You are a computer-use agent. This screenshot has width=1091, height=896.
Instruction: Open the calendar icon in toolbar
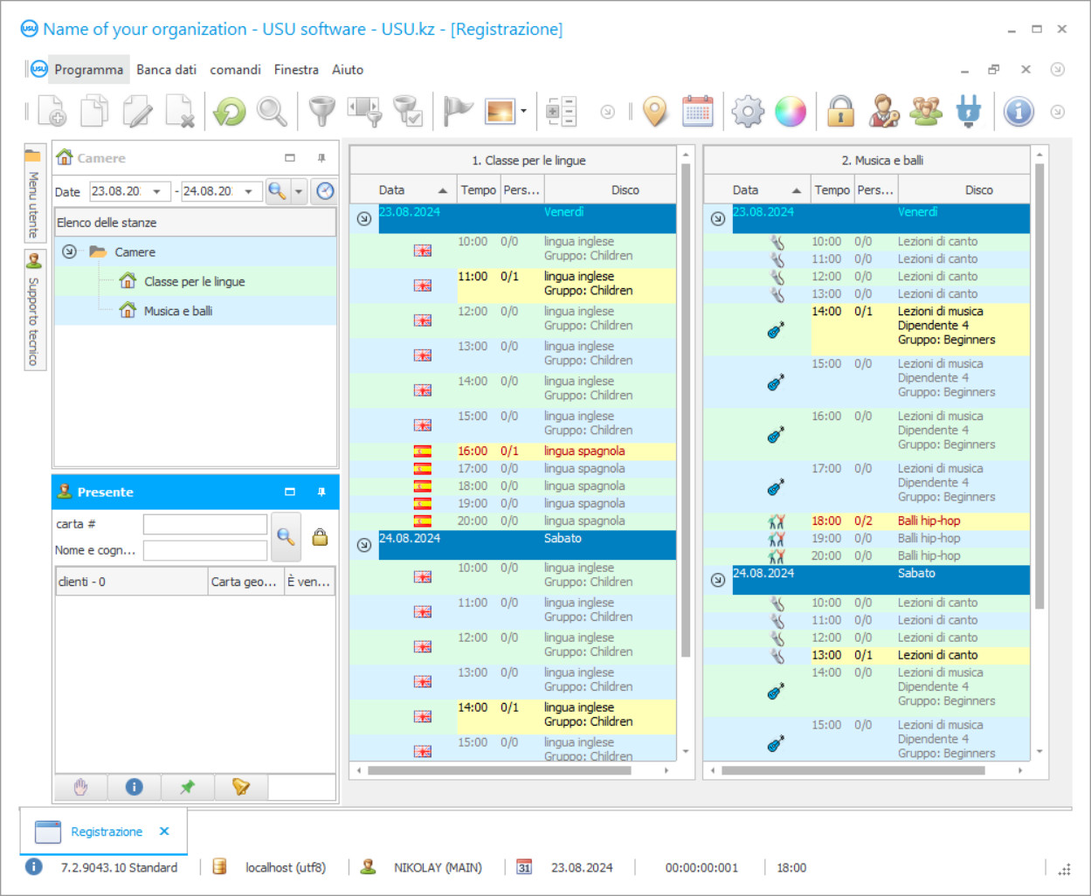697,112
